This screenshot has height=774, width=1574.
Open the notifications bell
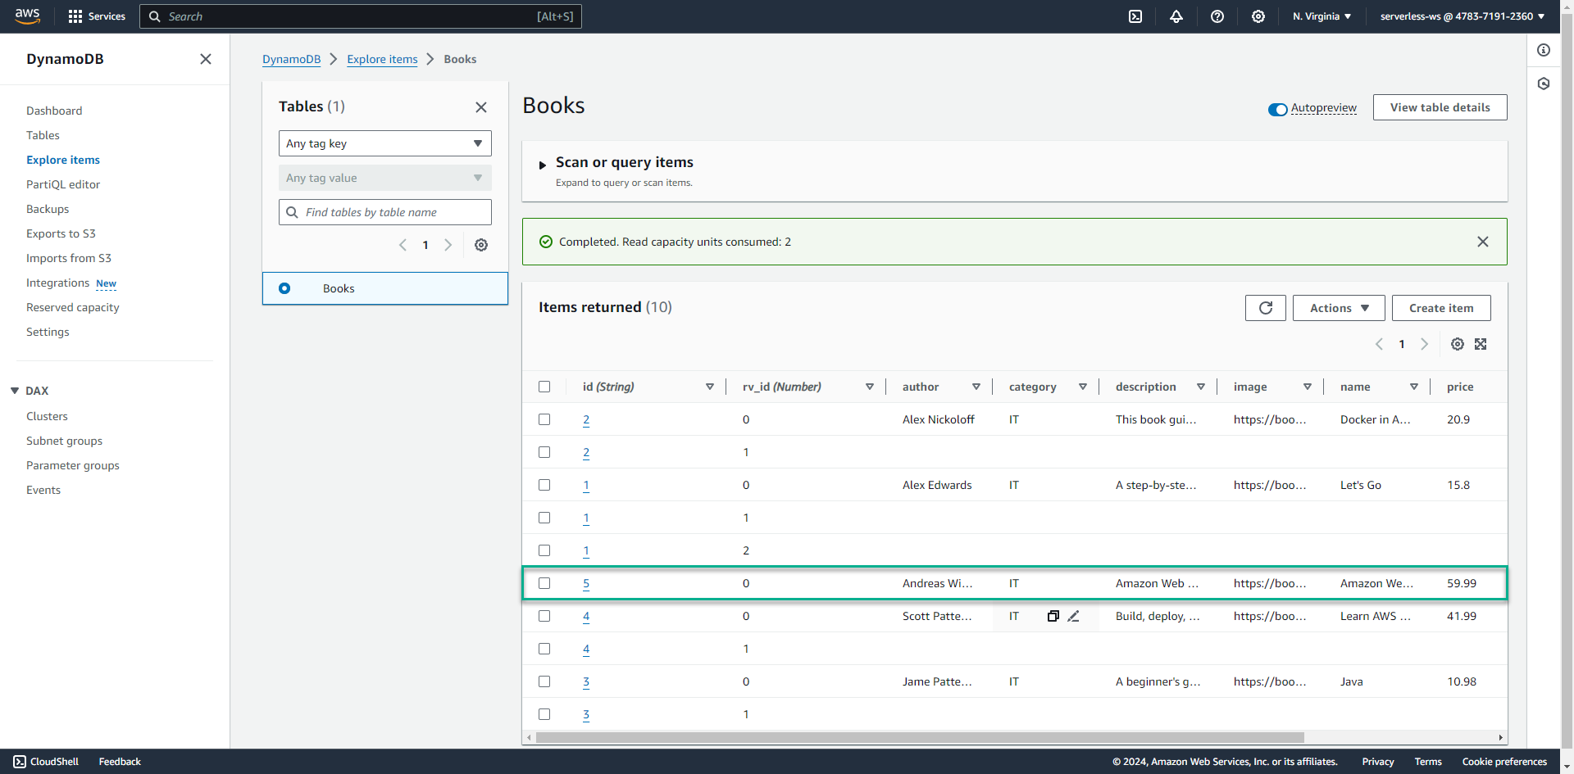coord(1176,16)
